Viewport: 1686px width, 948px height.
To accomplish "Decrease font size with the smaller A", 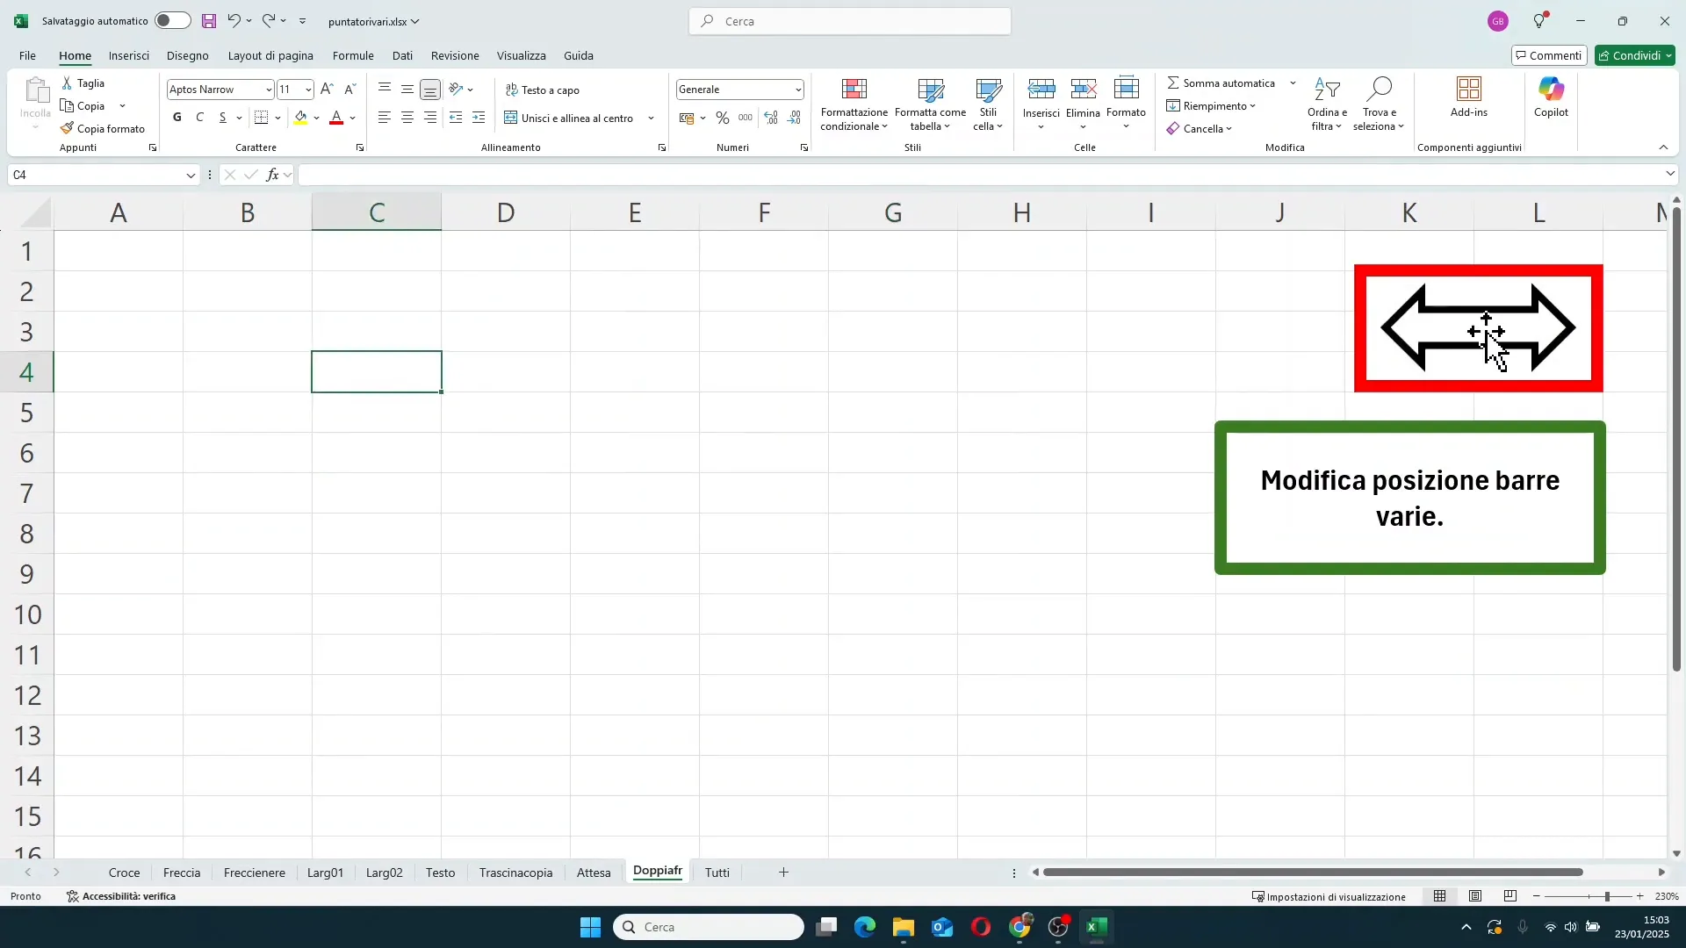I will click(x=349, y=89).
